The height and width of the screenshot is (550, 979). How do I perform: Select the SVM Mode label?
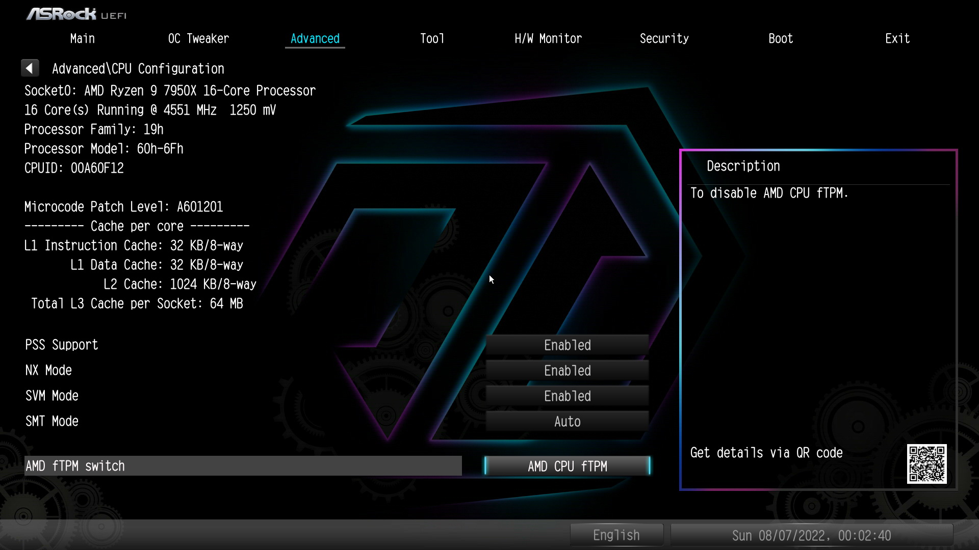52,396
